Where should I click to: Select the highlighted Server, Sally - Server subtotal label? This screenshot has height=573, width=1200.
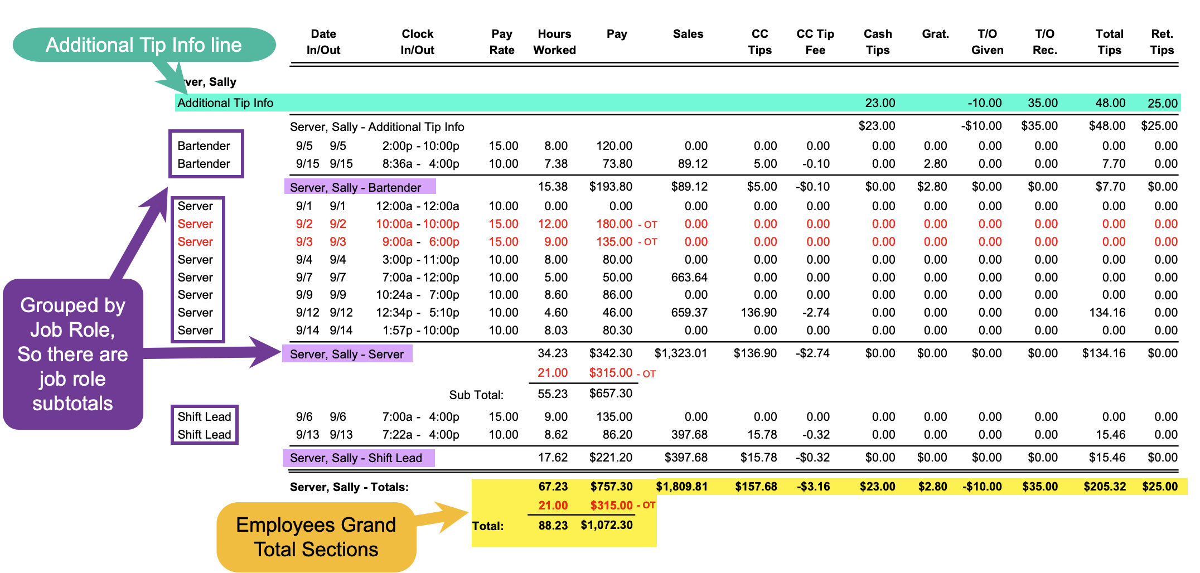(x=346, y=354)
